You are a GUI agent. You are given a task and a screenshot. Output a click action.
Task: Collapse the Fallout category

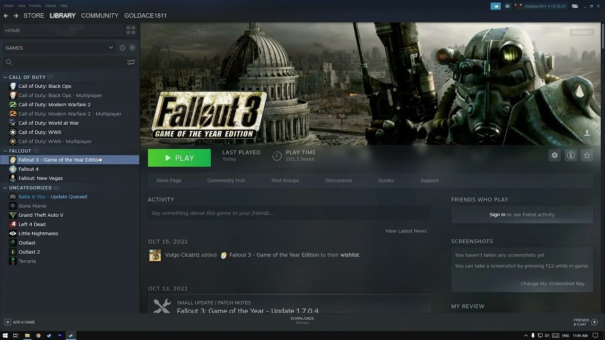(x=5, y=151)
